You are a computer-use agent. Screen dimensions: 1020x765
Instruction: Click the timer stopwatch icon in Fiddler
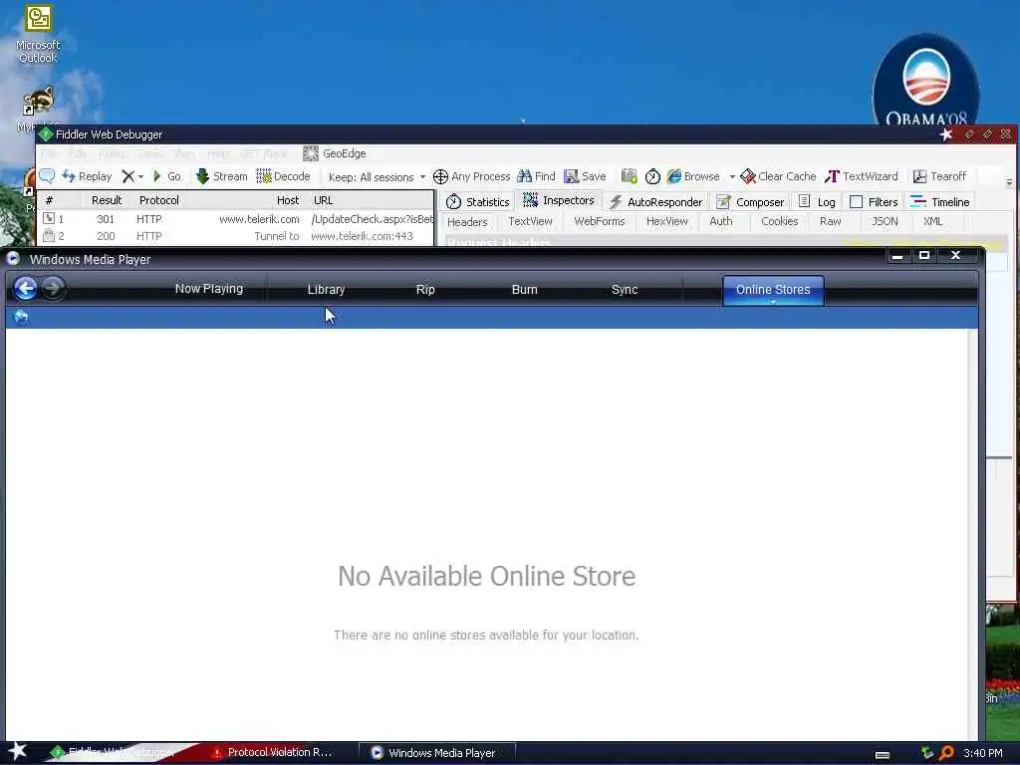652,176
